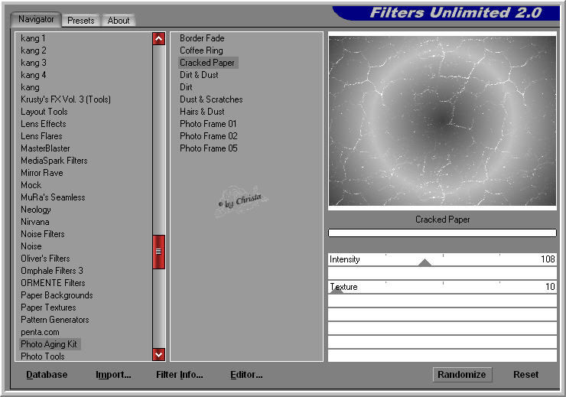Click the Intensity value 108
566x397 pixels.
point(548,259)
